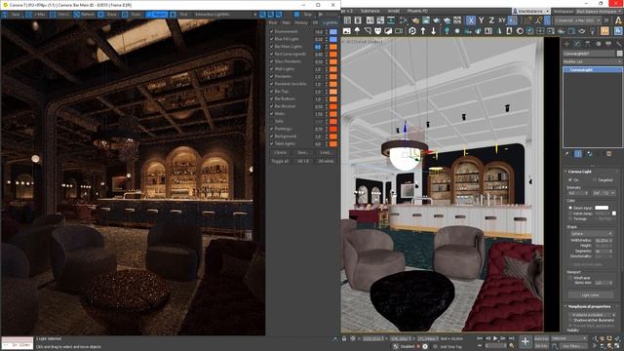Switch to the DR tab
The width and height of the screenshot is (624, 351).
[315, 22]
